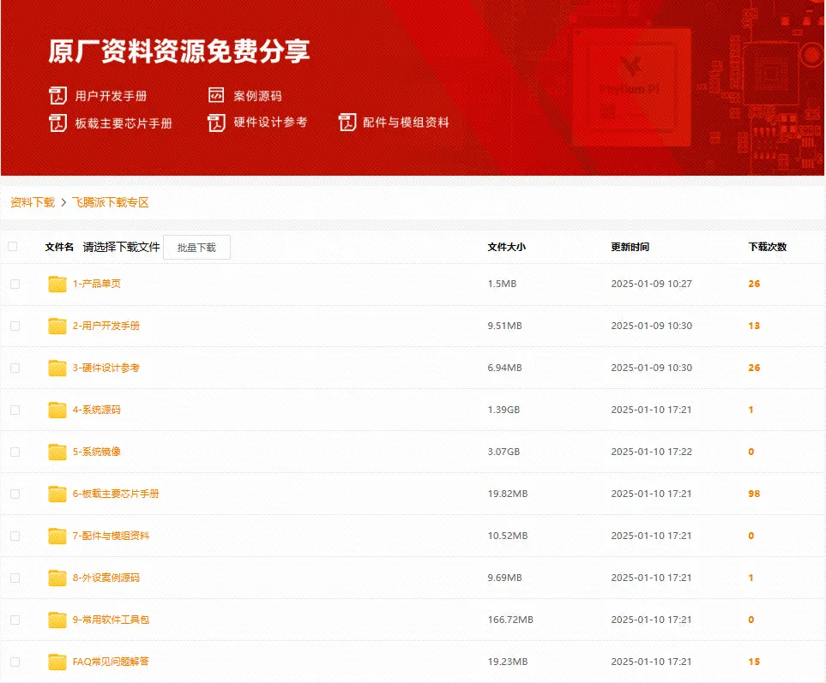Click file size 166.72MB for 常用软件工具包
Image resolution: width=826 pixels, height=683 pixels.
(510, 620)
